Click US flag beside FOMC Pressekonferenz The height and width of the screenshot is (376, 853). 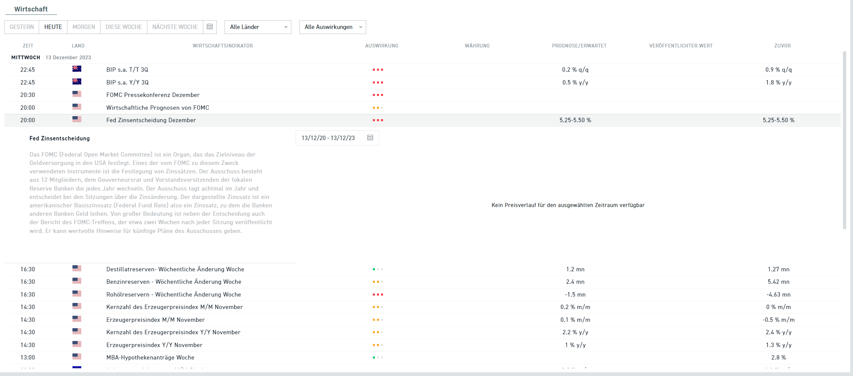coord(77,94)
